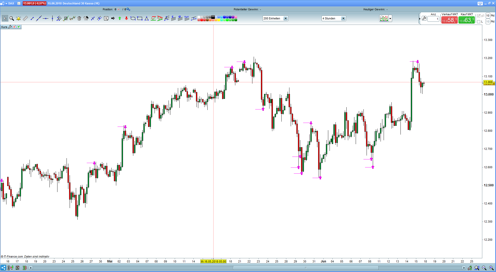Choose the short line segment tool
This screenshot has width=496, height=272.
pos(32,18)
